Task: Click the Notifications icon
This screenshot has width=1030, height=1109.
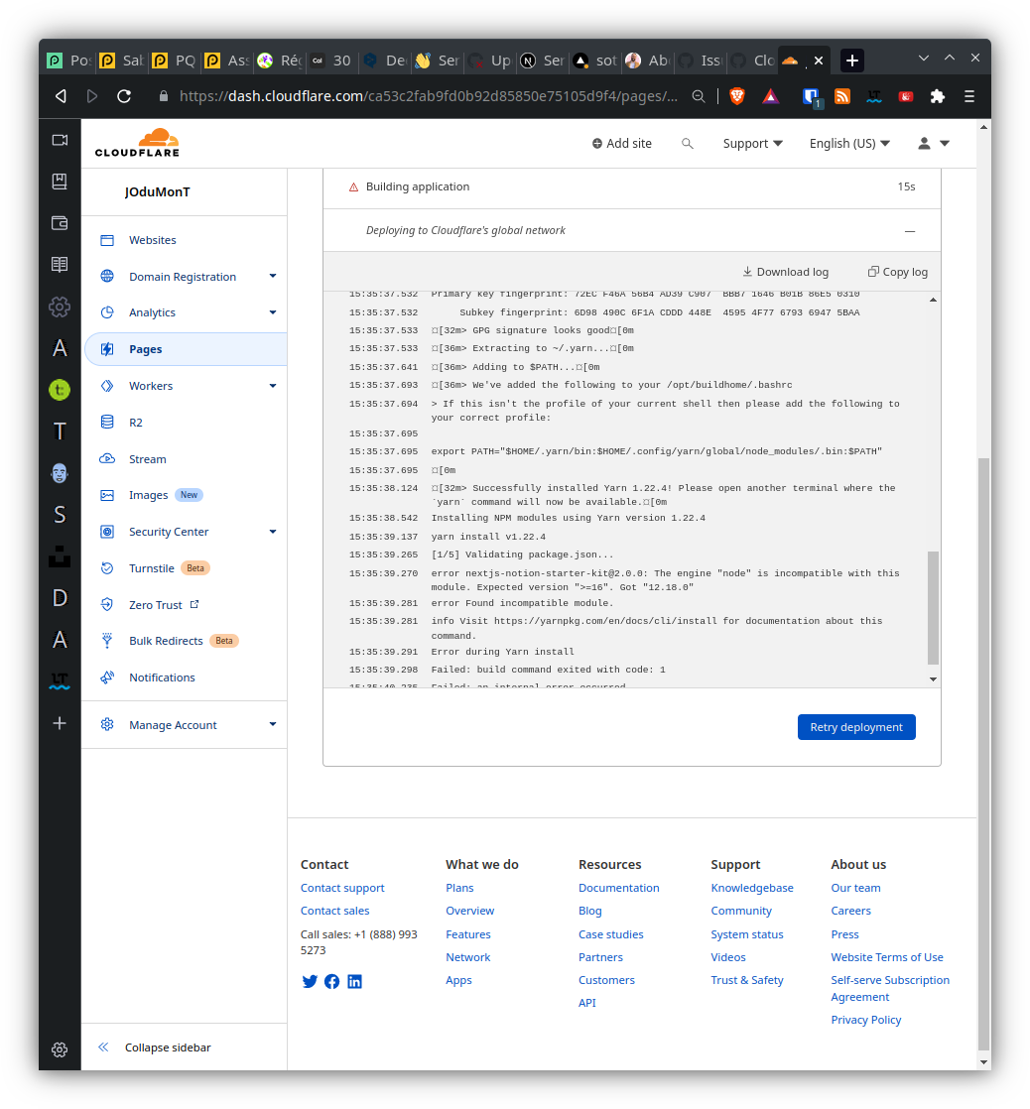Action: point(107,677)
